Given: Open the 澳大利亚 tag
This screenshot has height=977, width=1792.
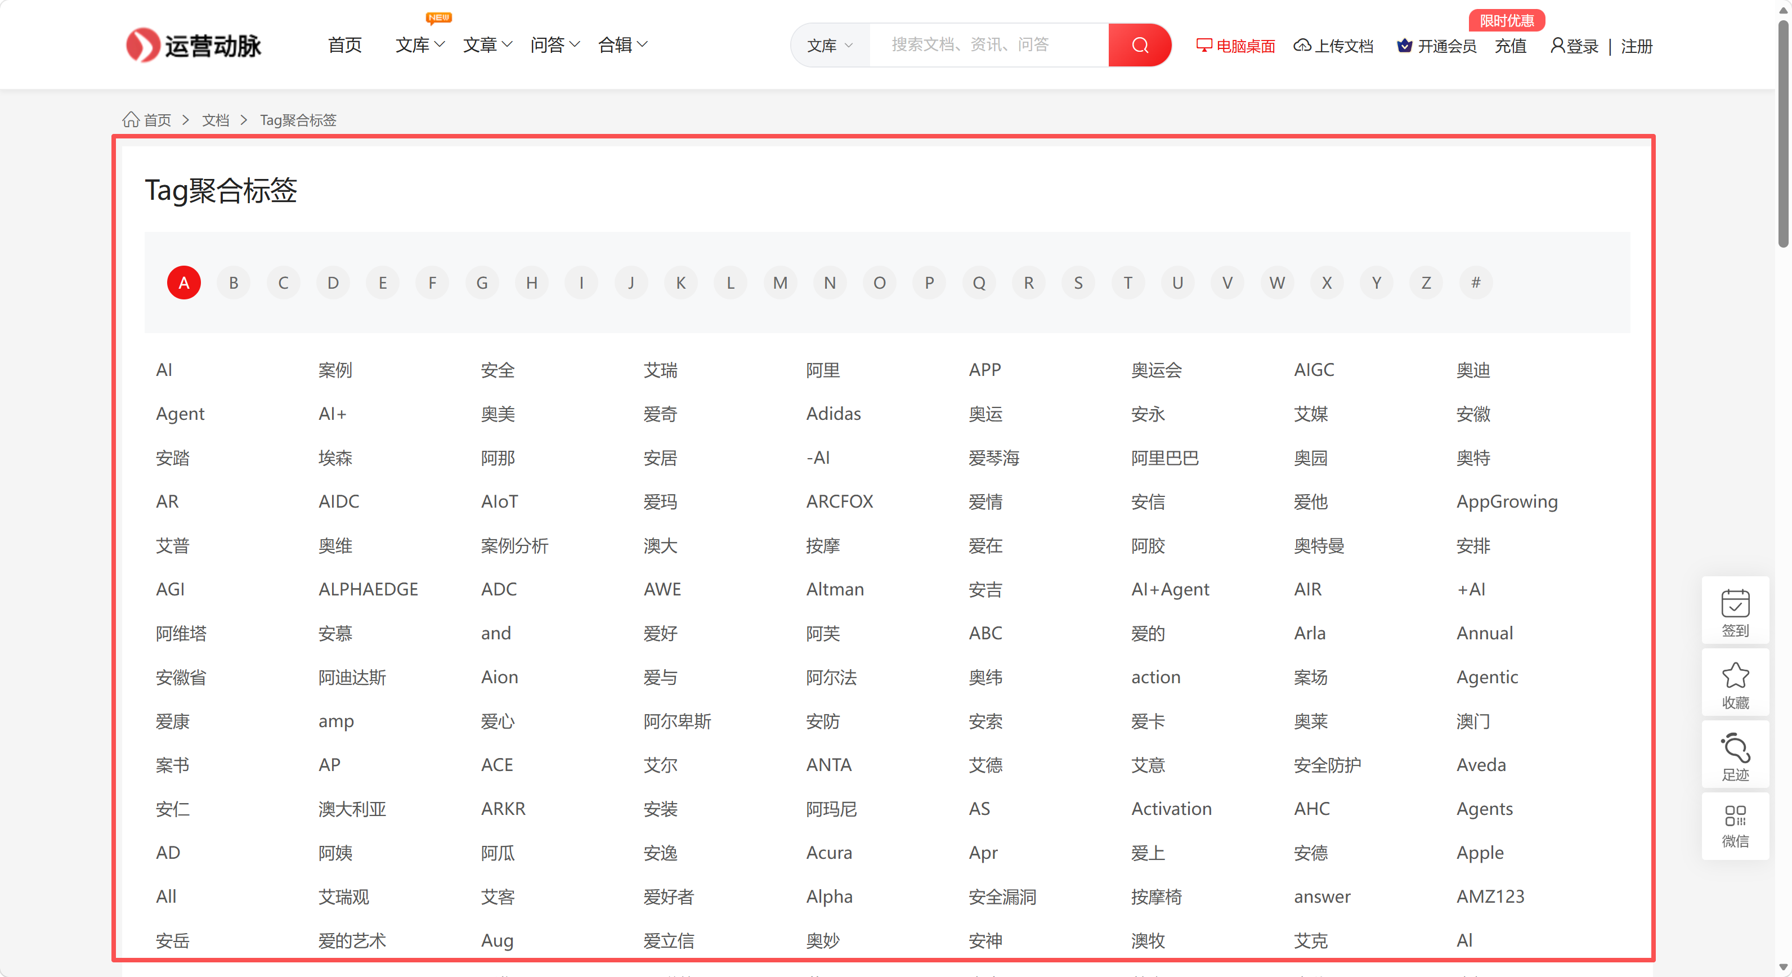Looking at the screenshot, I should (353, 809).
